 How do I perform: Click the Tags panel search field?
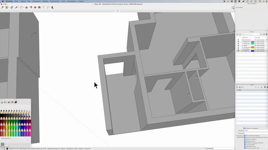[250, 34]
